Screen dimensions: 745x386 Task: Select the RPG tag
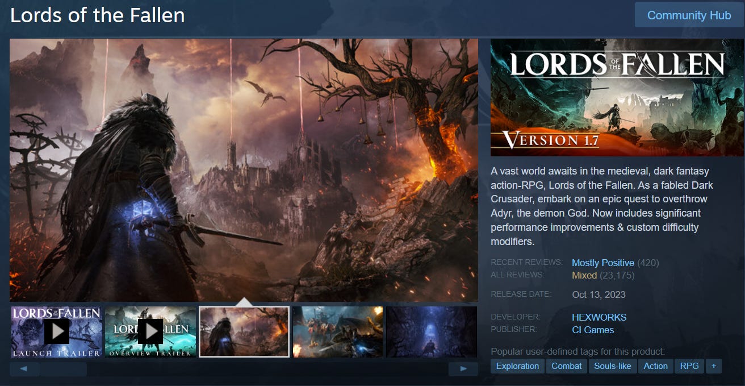coord(689,366)
